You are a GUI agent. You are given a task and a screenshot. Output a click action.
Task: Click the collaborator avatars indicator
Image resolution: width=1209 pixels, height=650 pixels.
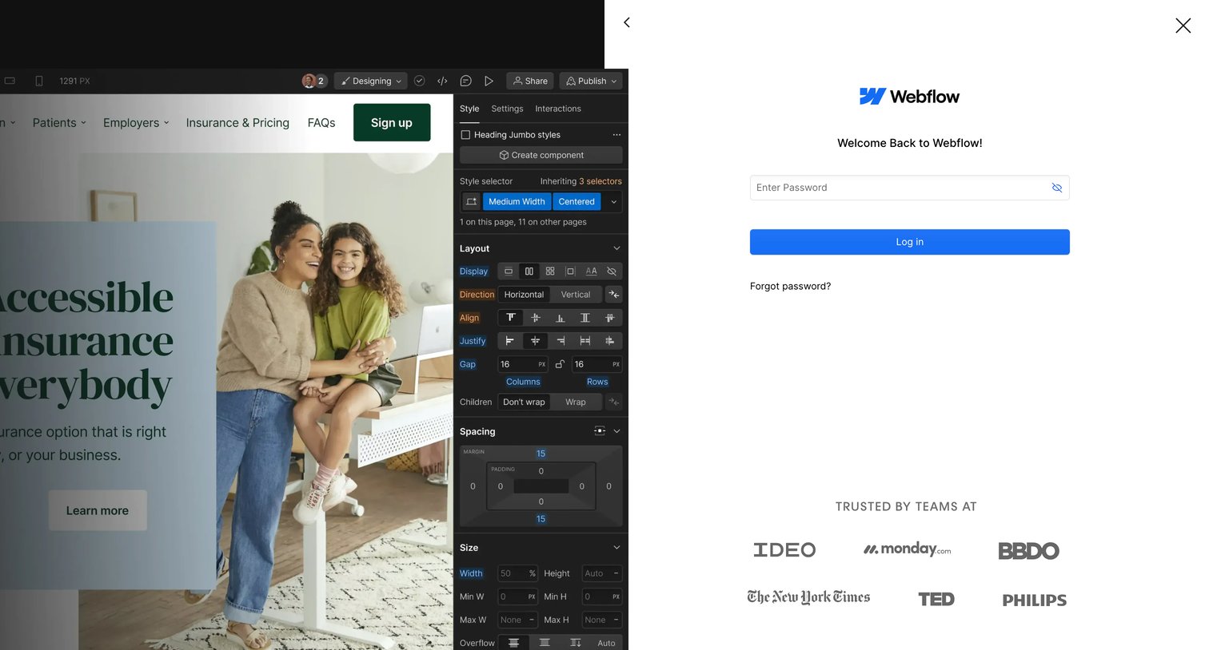pos(313,81)
